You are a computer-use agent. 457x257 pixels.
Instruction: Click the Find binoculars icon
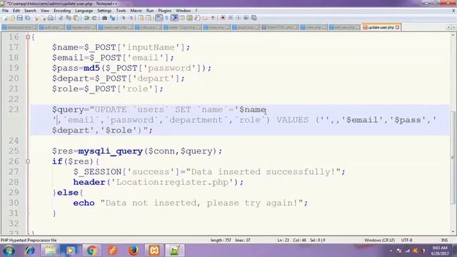point(105,18)
